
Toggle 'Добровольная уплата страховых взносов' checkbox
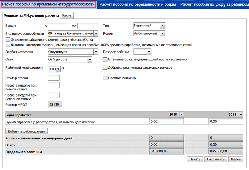click(106, 68)
